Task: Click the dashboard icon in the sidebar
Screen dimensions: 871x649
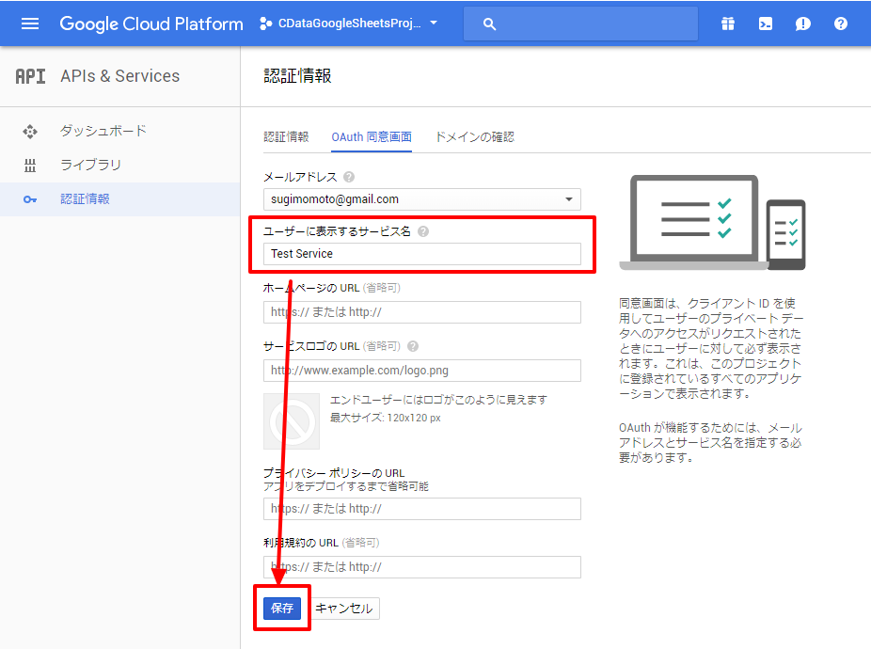Action: tap(30, 132)
